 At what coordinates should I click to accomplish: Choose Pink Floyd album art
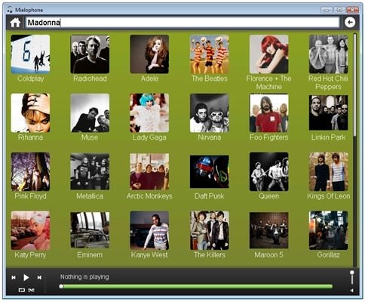(x=30, y=171)
